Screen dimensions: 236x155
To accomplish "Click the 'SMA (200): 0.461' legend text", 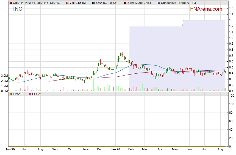I will (x=139, y=3).
